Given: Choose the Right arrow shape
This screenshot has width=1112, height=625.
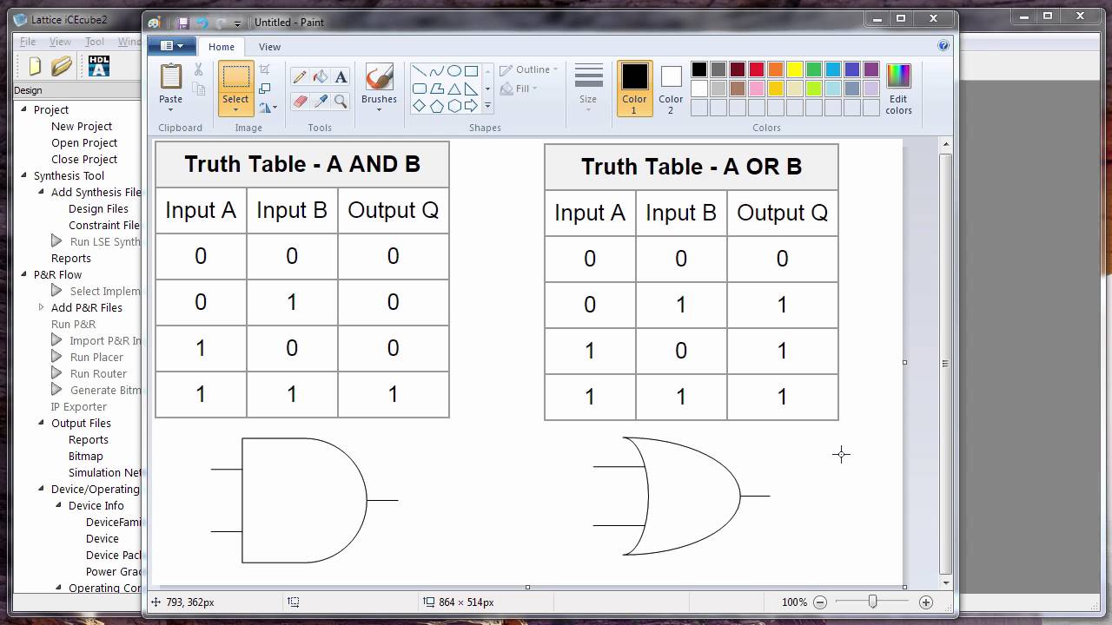Looking at the screenshot, I should (x=471, y=106).
